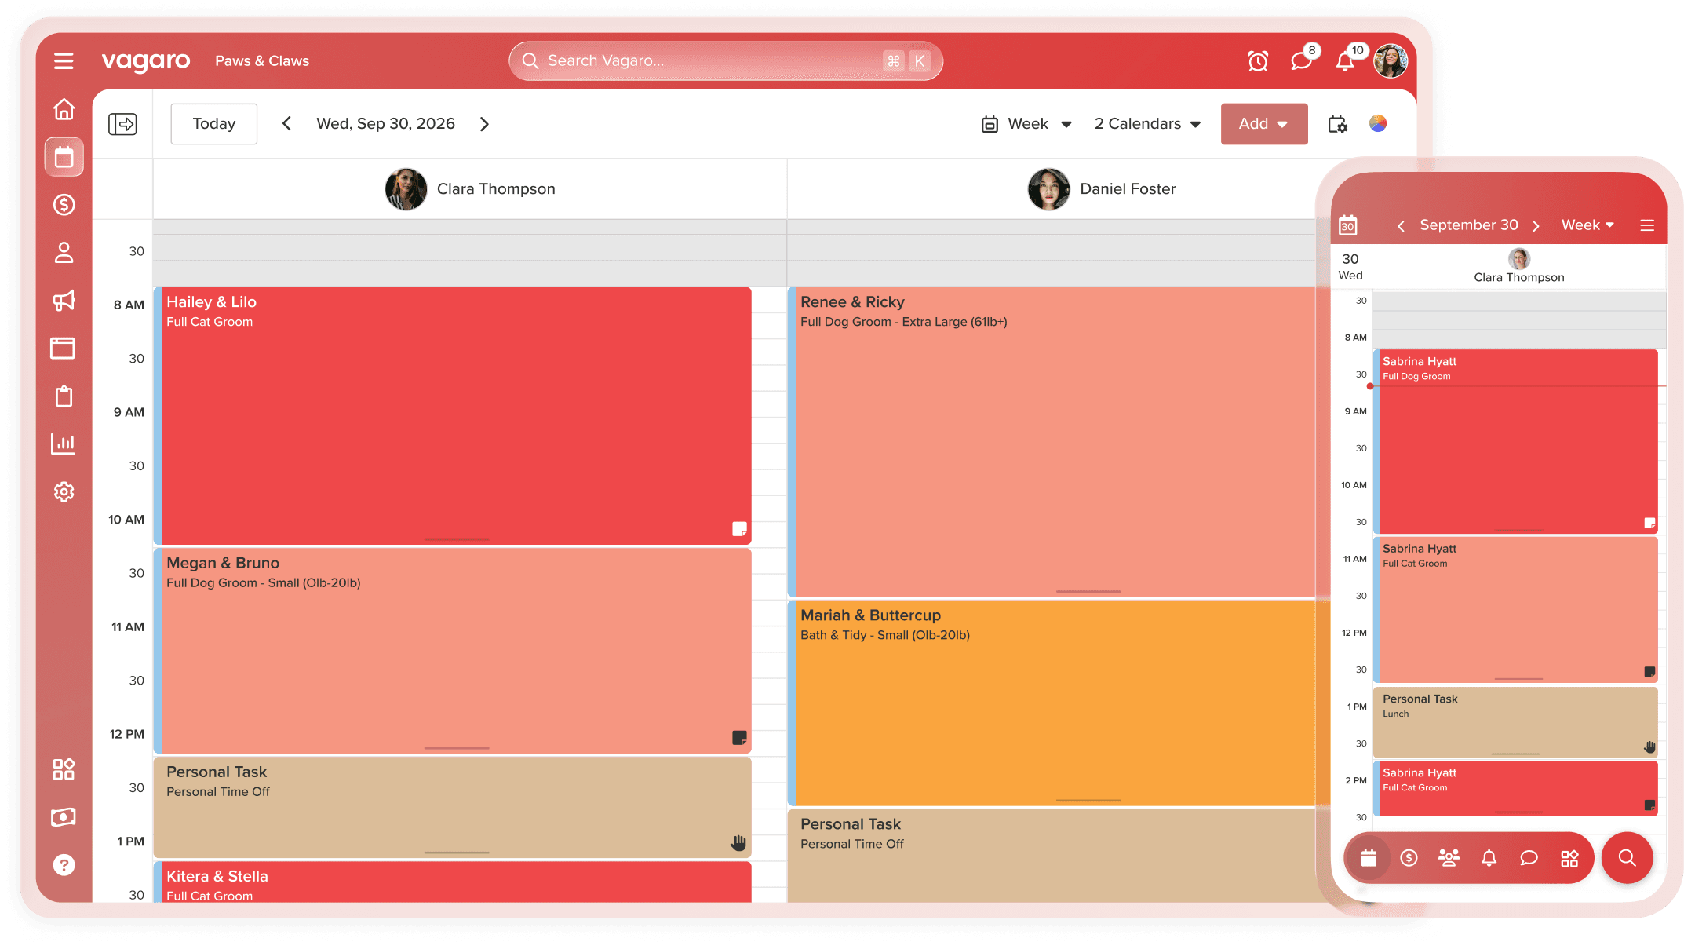Expand the Week view dropdown

(x=1026, y=124)
